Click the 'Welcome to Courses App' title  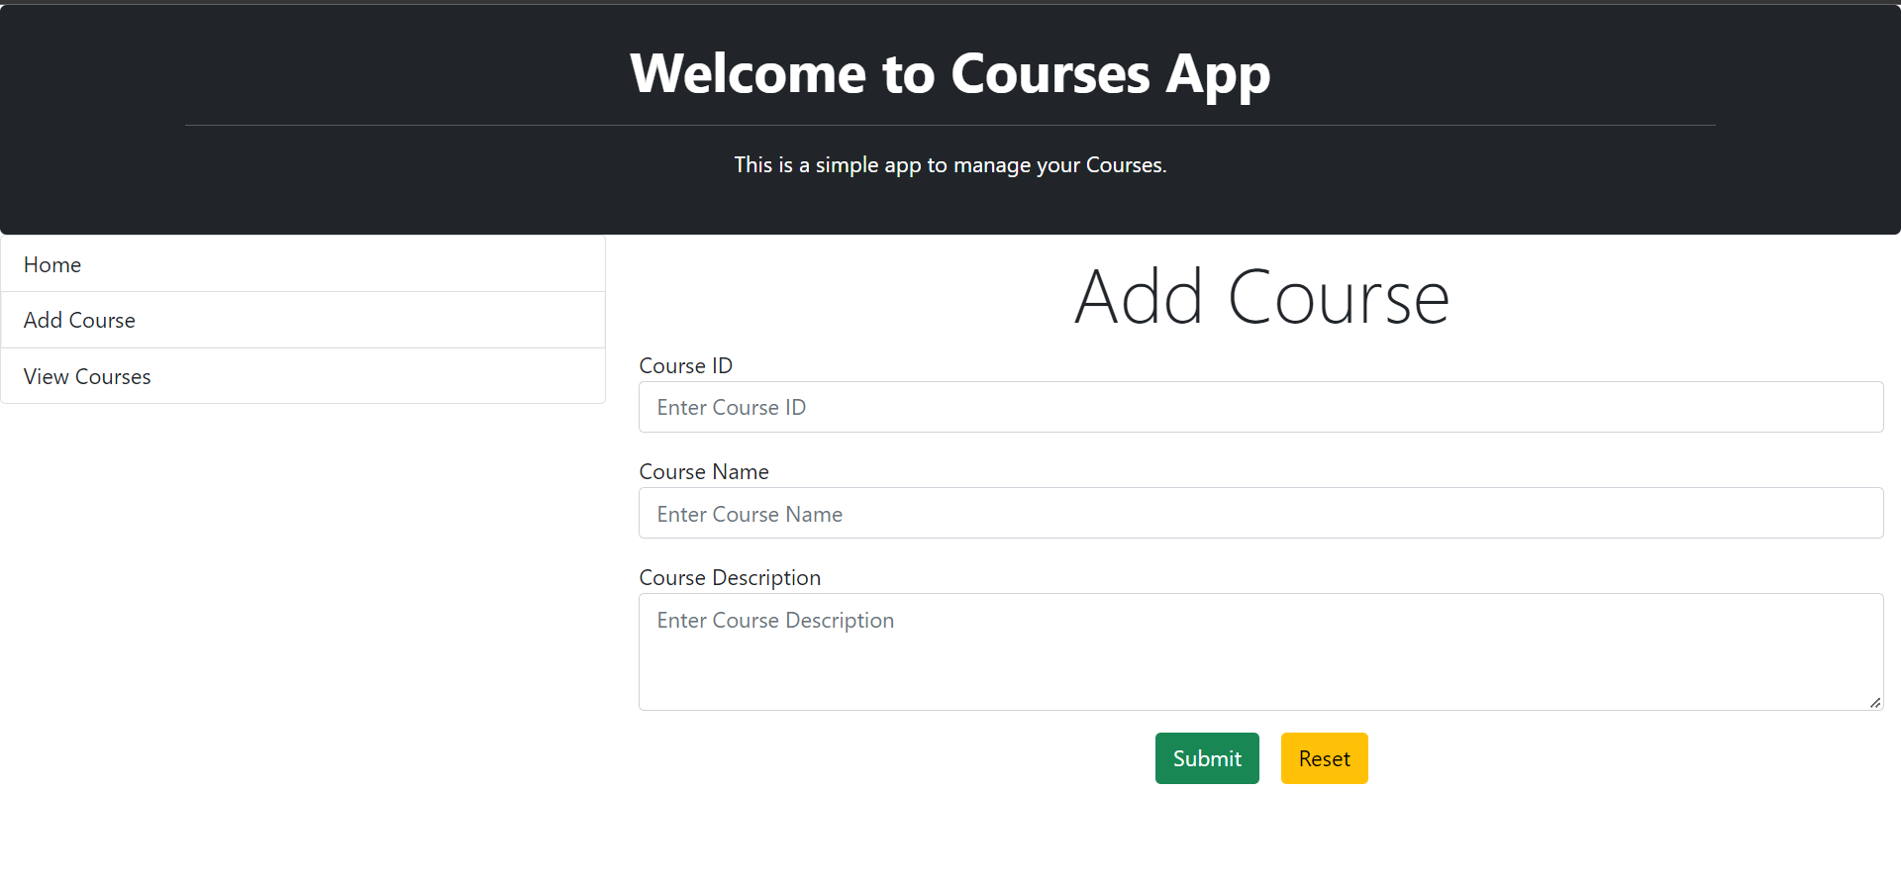pos(950,73)
